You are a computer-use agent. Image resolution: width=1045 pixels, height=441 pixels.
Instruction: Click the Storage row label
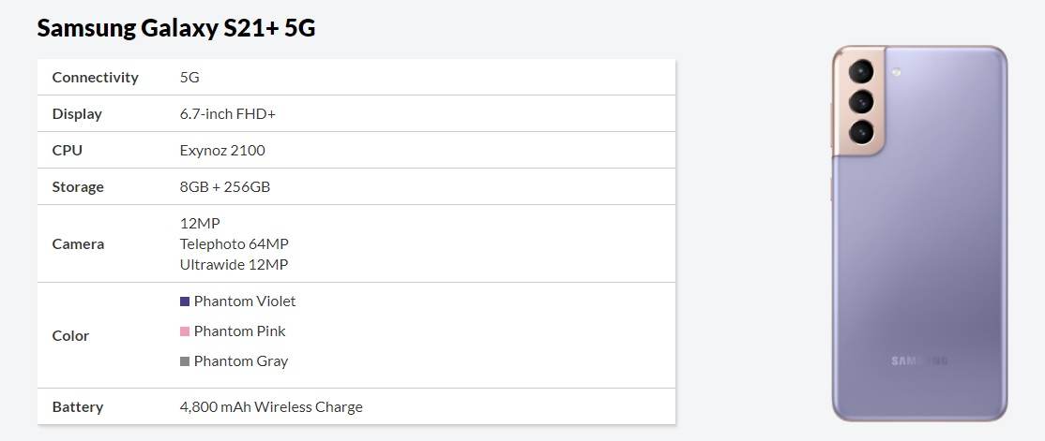coord(78,187)
